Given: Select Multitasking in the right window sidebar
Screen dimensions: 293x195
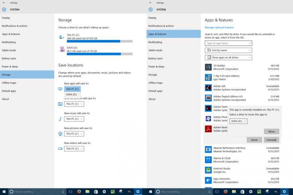Looking at the screenshot, I should [174, 42].
